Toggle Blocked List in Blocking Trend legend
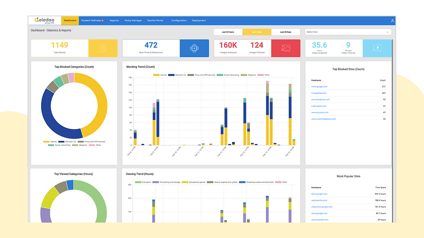This screenshot has width=424, height=238. [x=177, y=75]
